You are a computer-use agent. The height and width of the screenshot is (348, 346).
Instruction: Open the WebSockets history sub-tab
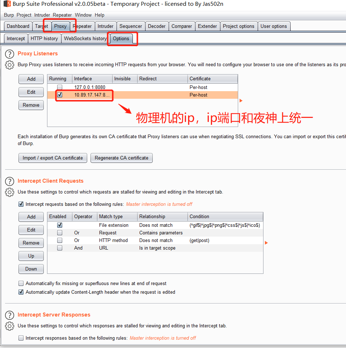coord(85,38)
